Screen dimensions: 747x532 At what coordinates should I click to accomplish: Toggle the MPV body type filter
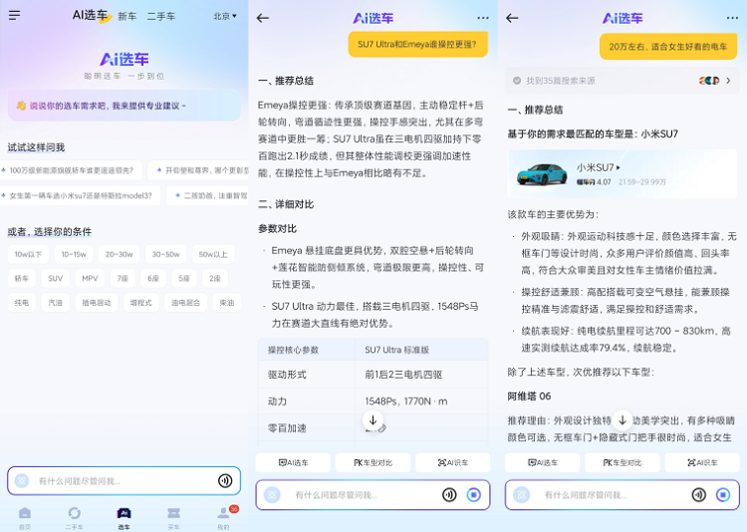90,278
